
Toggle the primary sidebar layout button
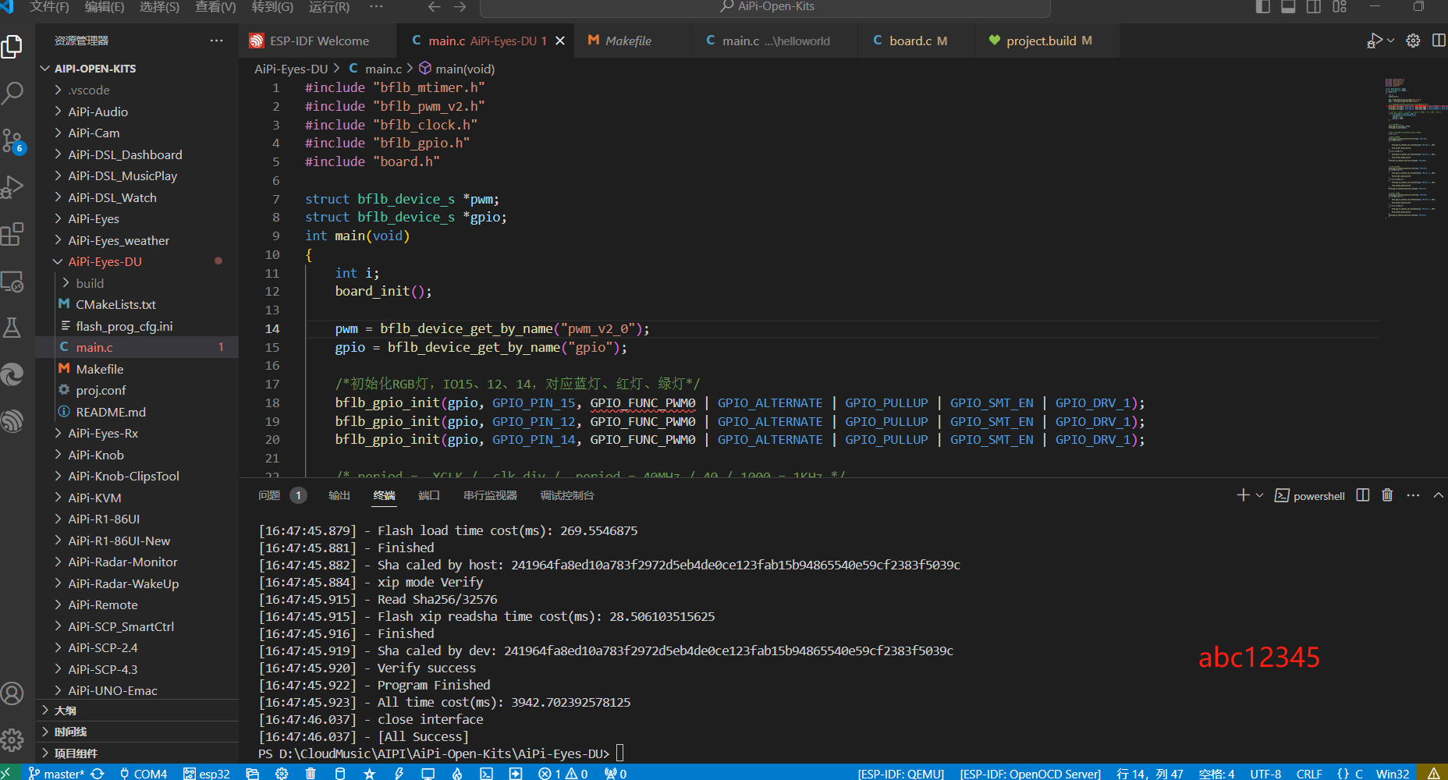coord(1263,6)
